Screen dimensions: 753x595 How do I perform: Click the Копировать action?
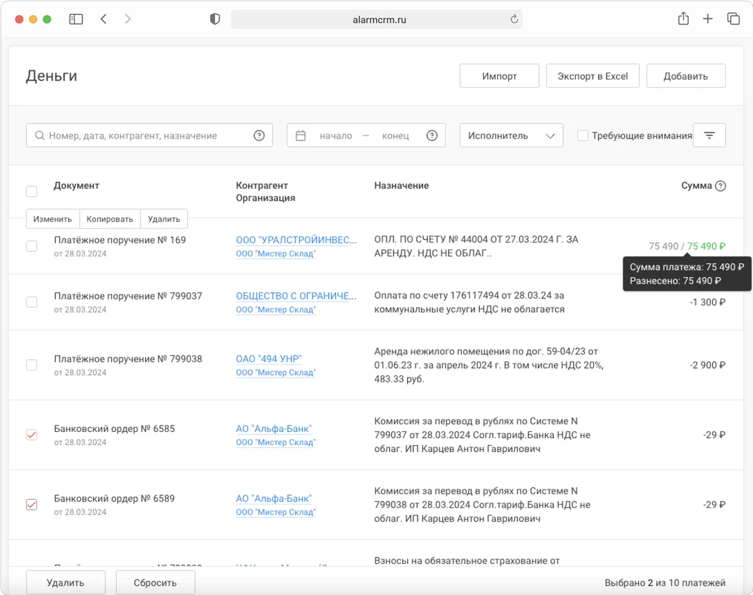110,219
